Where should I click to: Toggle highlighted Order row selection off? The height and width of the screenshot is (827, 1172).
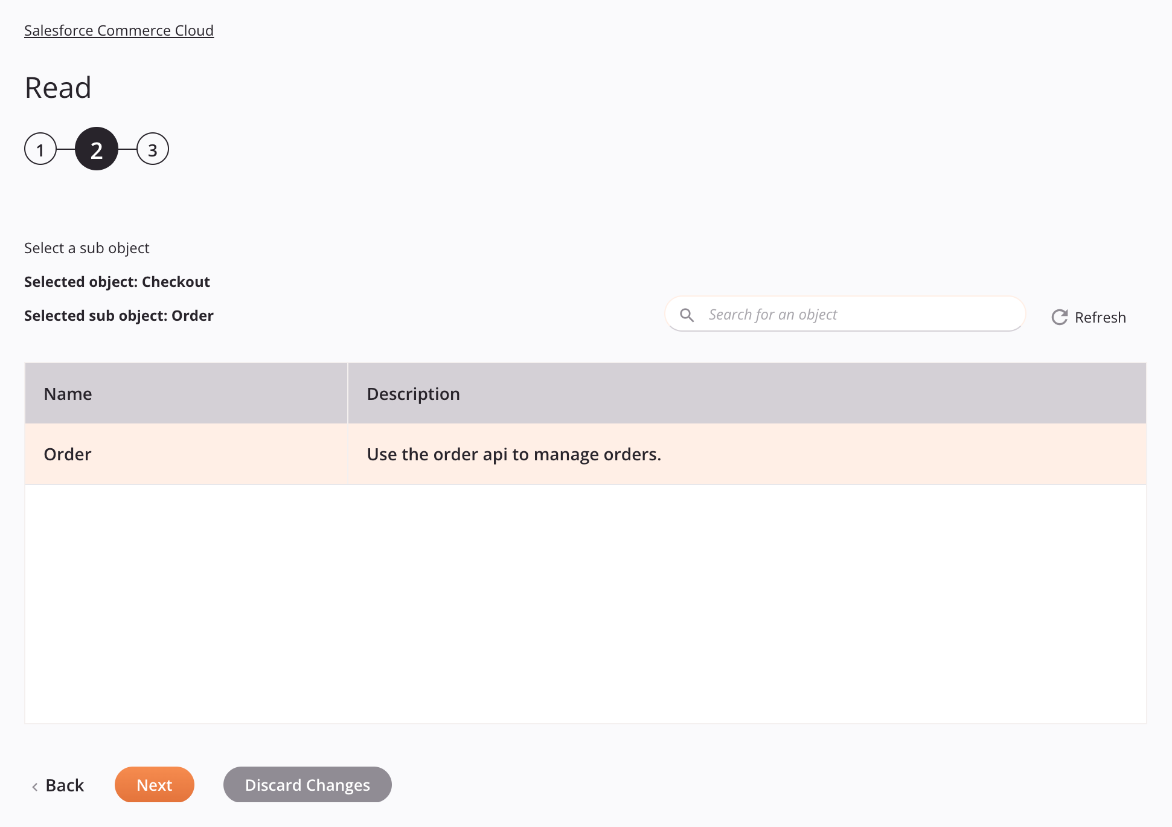pos(585,454)
